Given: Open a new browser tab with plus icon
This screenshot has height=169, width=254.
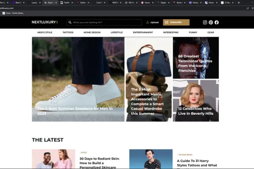Looking at the screenshot, I should point(239,3).
